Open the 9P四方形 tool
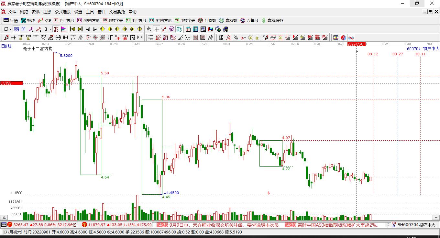The width and height of the screenshot is (440, 238). 88,20
